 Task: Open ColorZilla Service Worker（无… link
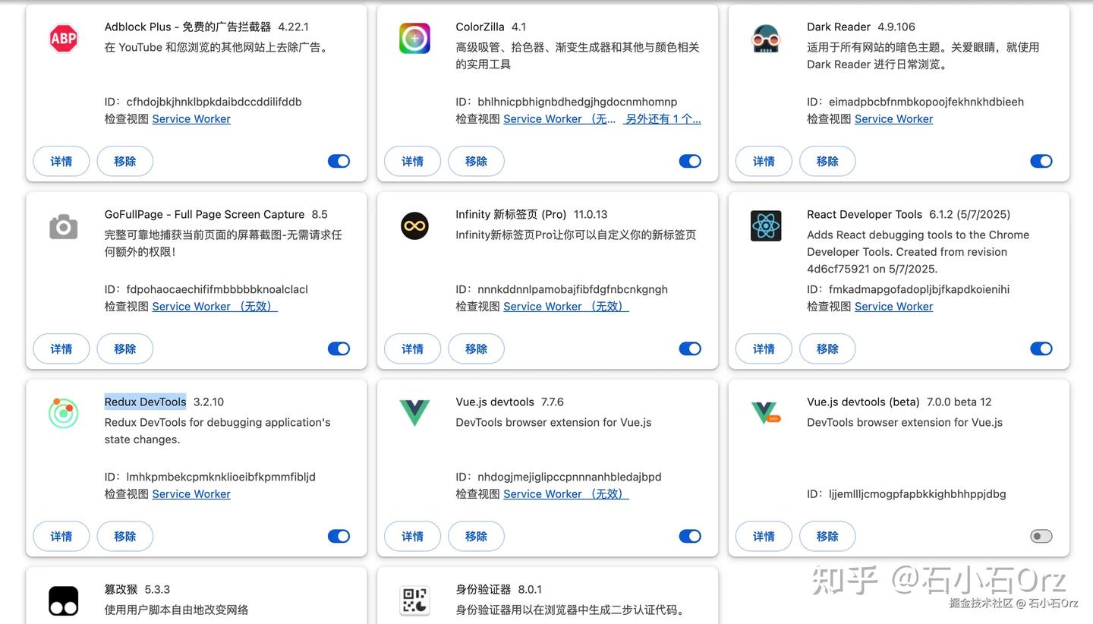pyautogui.click(x=559, y=118)
